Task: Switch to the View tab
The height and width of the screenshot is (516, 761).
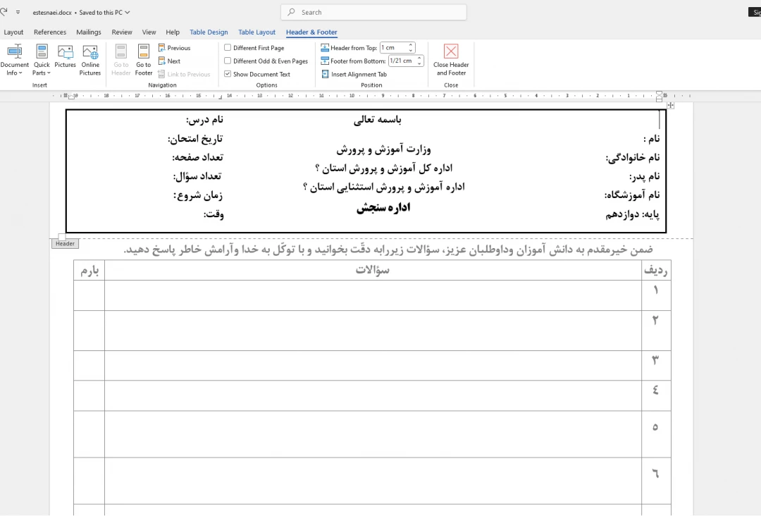Action: 149,32
